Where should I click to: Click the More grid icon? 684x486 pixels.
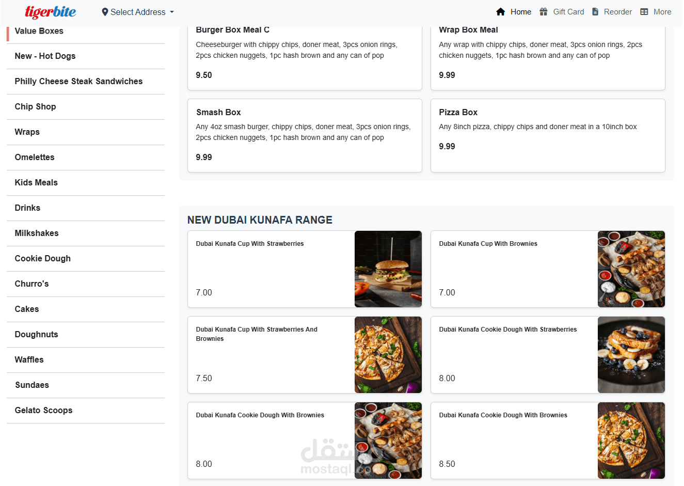click(644, 12)
